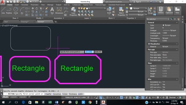Click the Quick Select icon in Properties palette

tap(178, 19)
